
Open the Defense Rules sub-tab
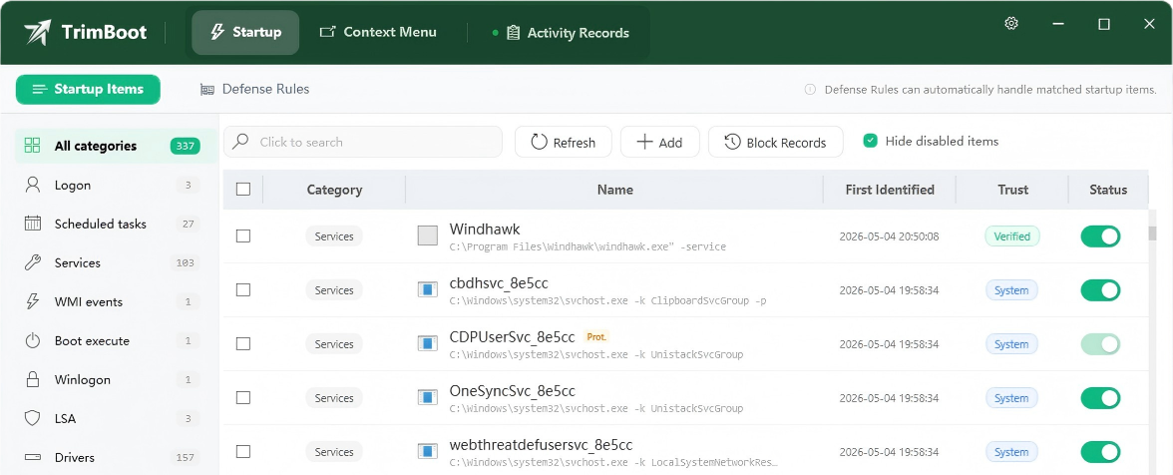tap(254, 89)
